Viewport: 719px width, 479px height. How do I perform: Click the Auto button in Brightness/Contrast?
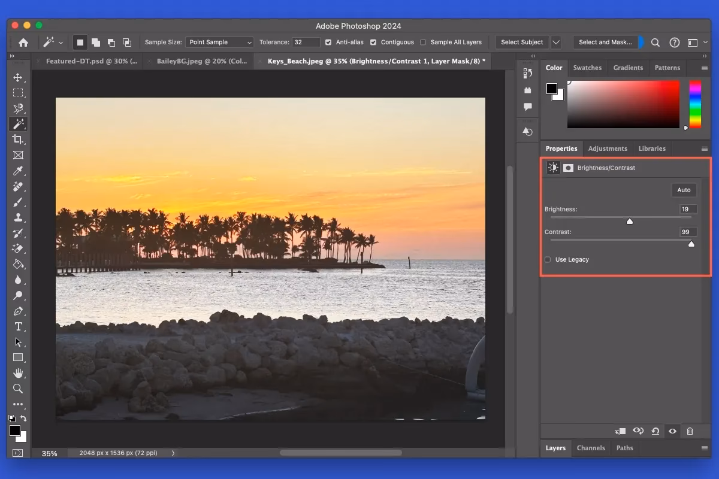point(684,190)
